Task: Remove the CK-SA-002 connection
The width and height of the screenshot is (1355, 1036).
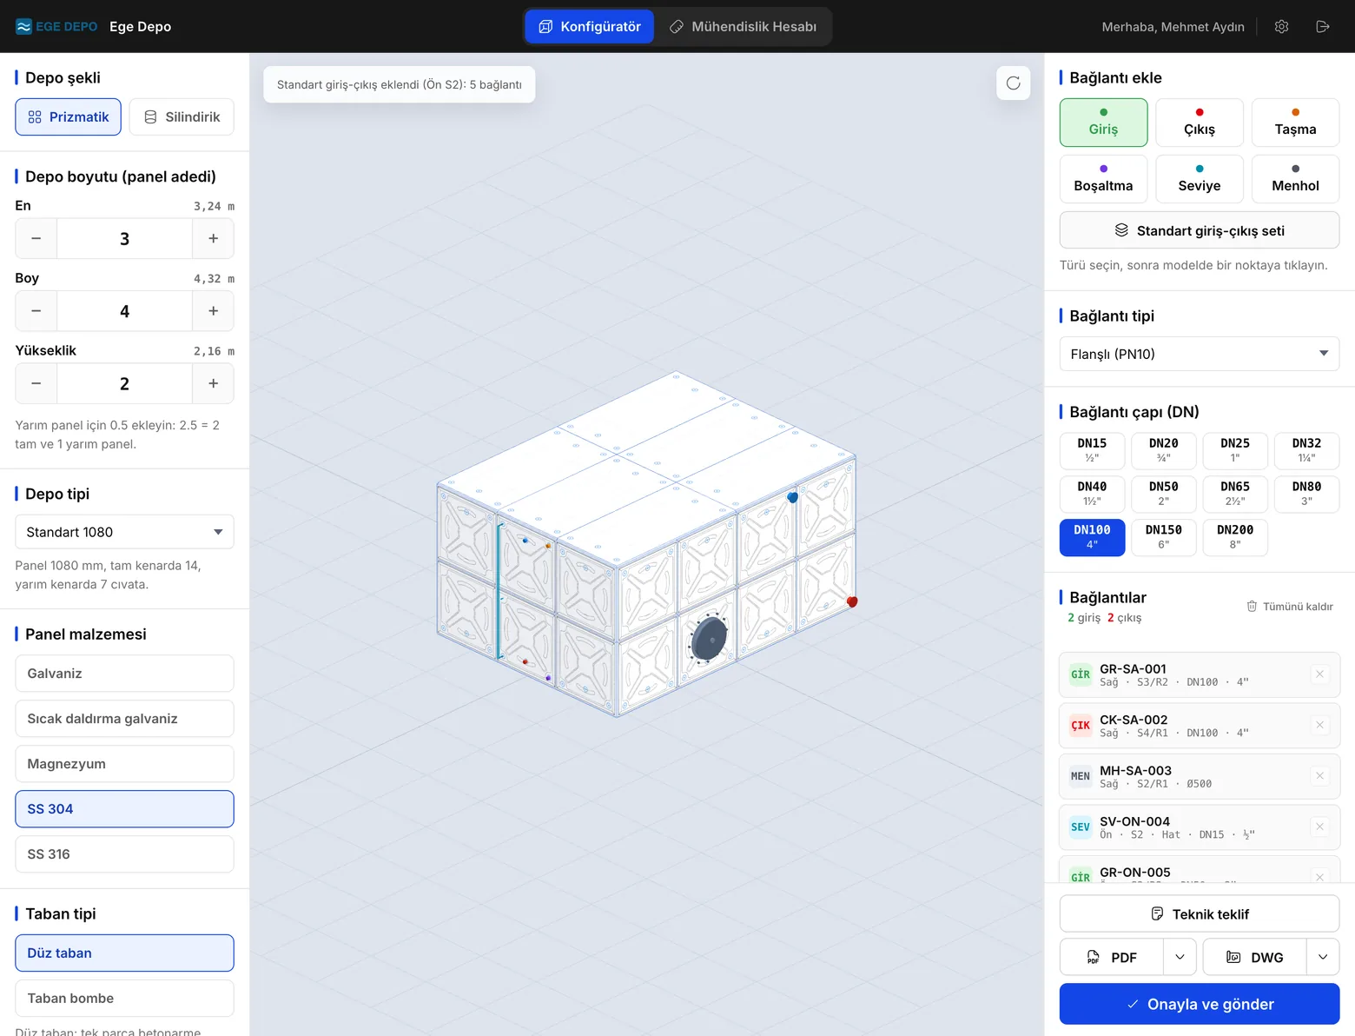Action: (1319, 725)
